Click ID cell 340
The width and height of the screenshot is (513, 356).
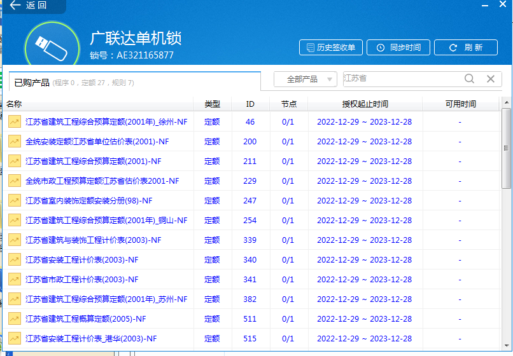click(250, 260)
